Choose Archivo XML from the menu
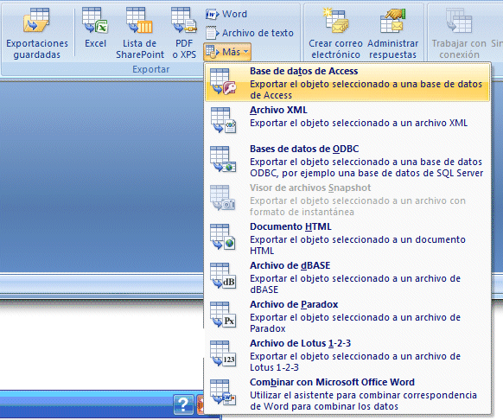 (x=347, y=120)
